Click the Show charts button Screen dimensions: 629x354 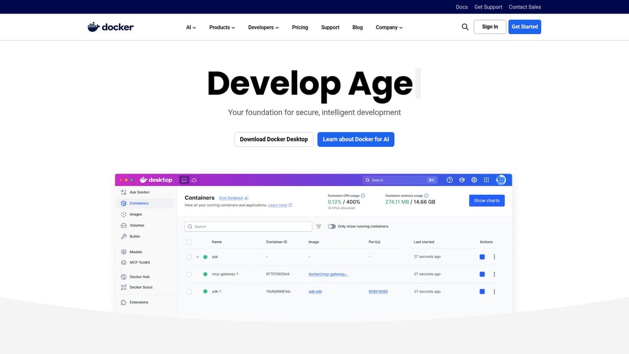[487, 200]
